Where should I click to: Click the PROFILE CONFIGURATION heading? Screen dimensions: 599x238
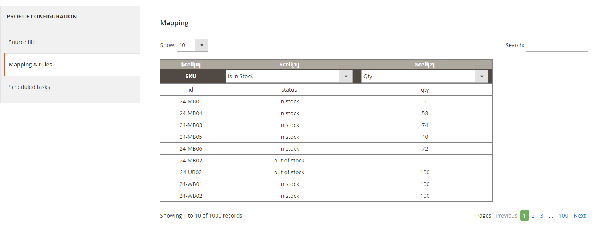(x=42, y=17)
